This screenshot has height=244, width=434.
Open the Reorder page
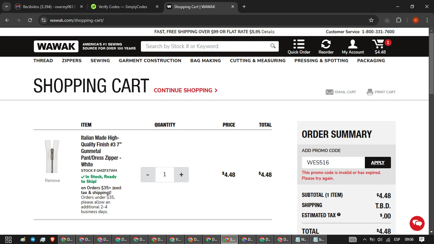point(326,47)
